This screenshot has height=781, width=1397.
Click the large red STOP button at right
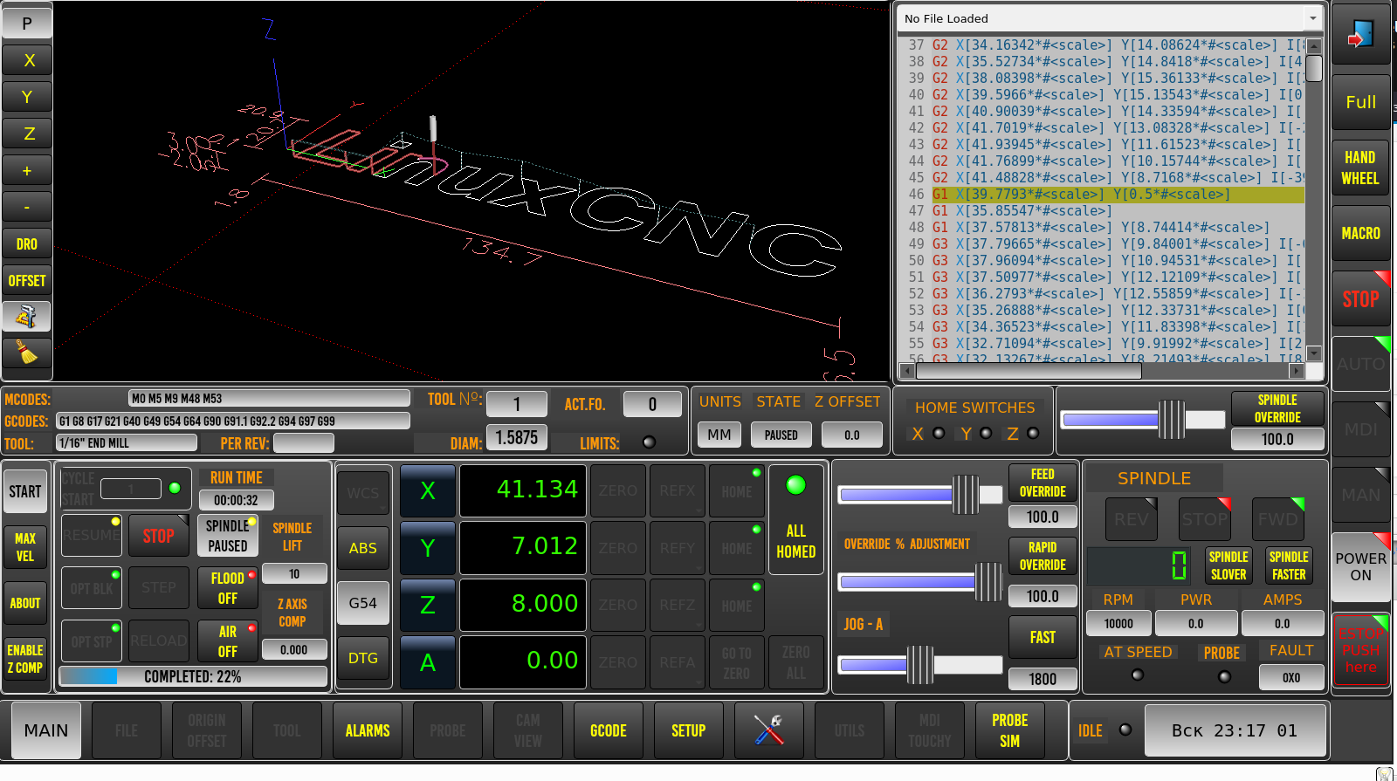pyautogui.click(x=1360, y=298)
